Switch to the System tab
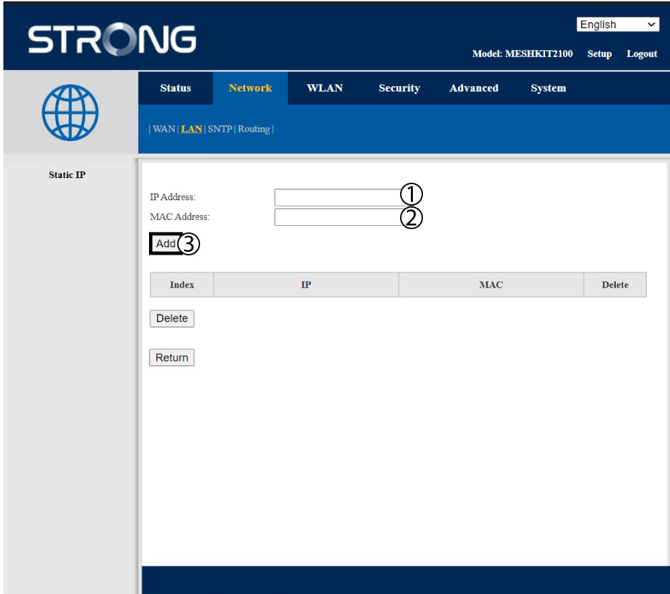This screenshot has height=594, width=670. [x=548, y=88]
